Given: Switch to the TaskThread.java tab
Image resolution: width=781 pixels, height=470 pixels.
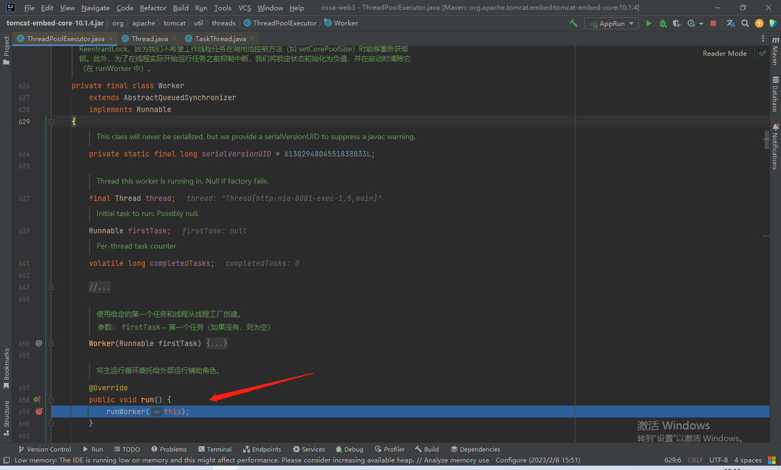Looking at the screenshot, I should pyautogui.click(x=220, y=38).
